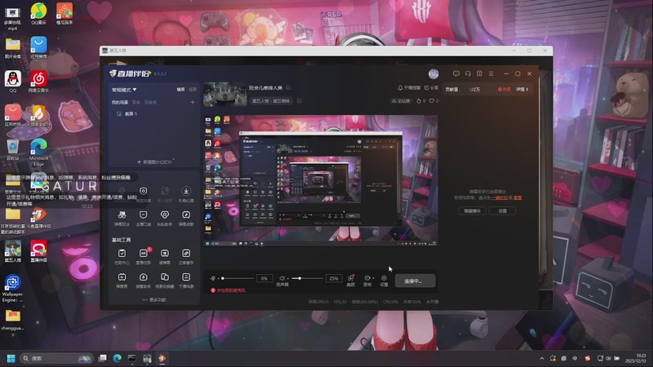Click the 热度 heat indicator

click(504, 90)
